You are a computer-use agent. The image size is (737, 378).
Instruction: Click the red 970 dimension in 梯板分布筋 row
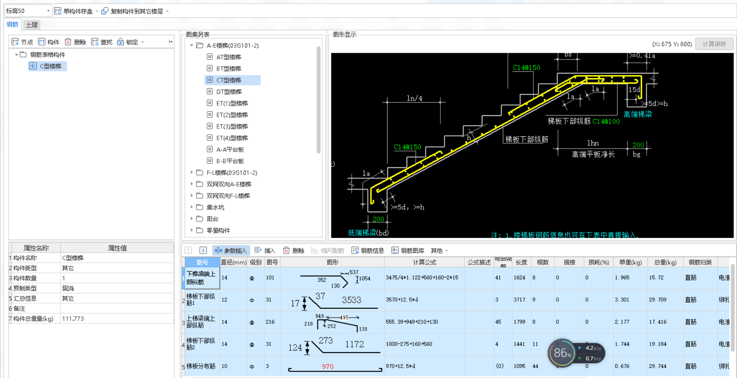(x=327, y=366)
